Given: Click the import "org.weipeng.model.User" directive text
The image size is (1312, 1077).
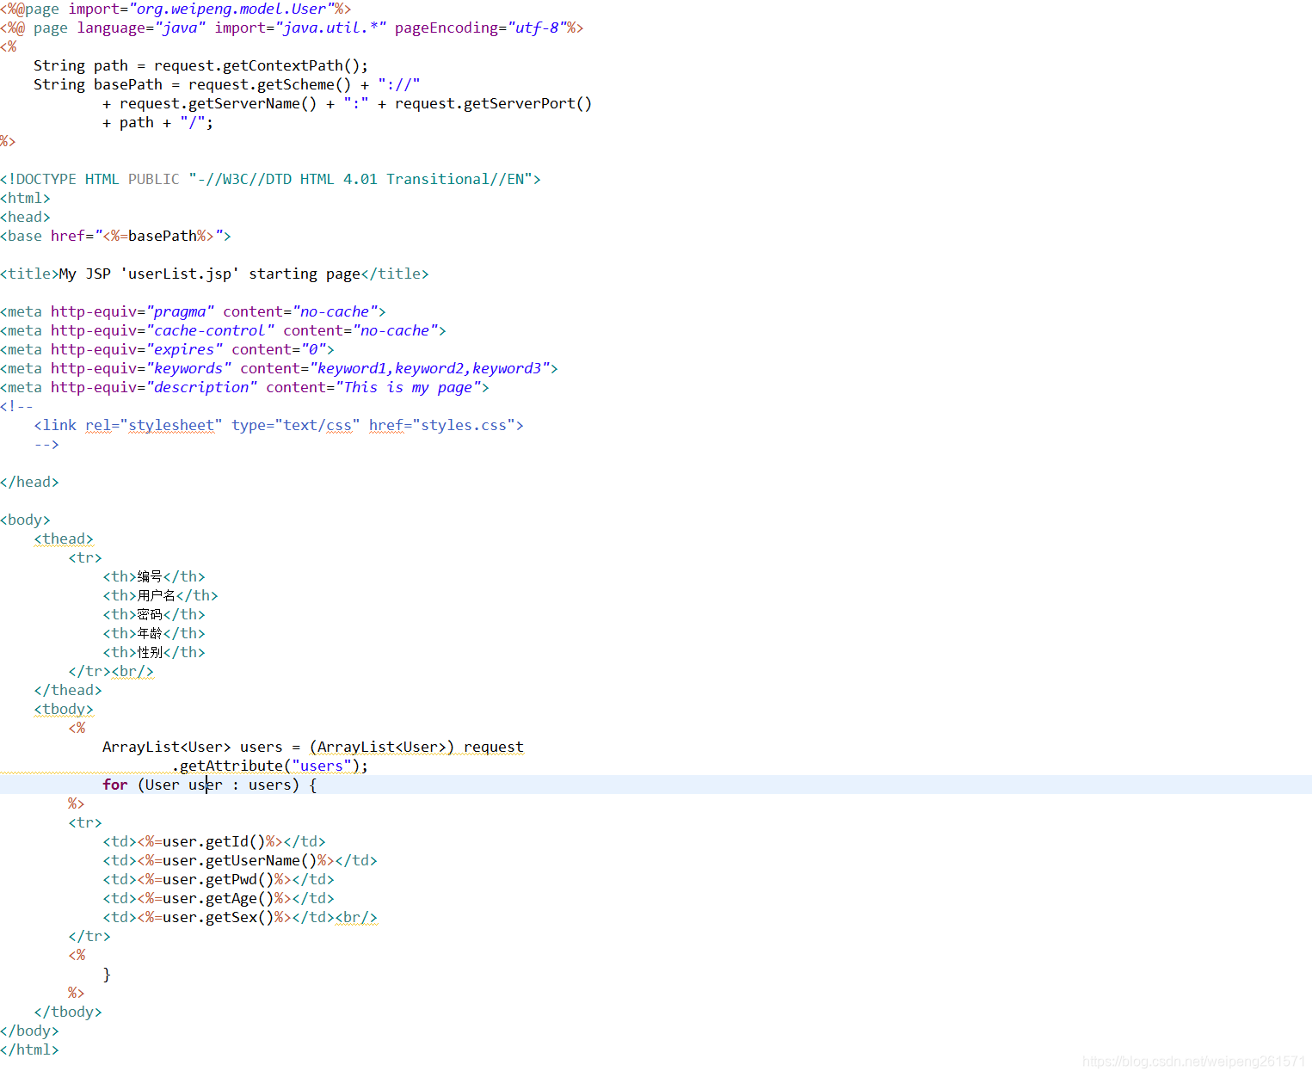Looking at the screenshot, I should [x=210, y=9].
